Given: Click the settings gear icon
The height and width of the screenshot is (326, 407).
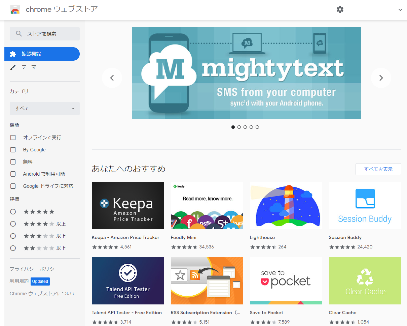Looking at the screenshot, I should tap(340, 9).
